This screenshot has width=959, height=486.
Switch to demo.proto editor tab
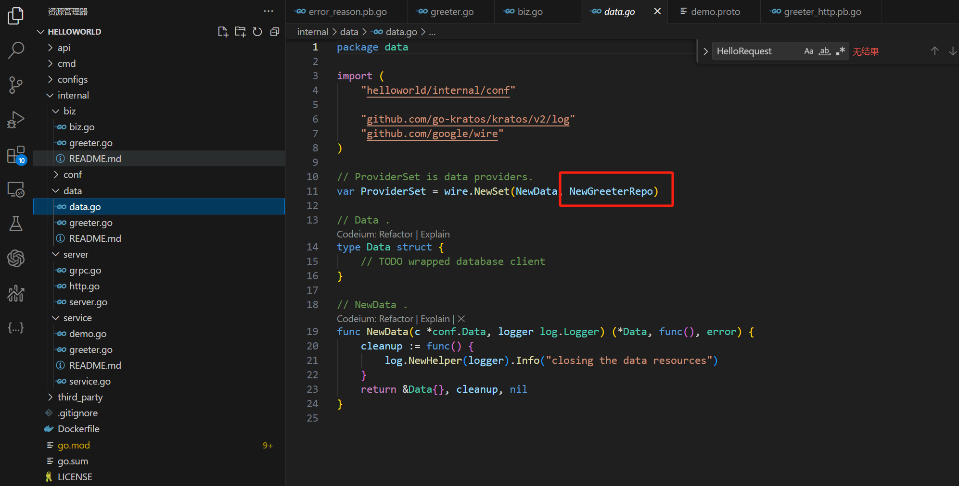715,12
